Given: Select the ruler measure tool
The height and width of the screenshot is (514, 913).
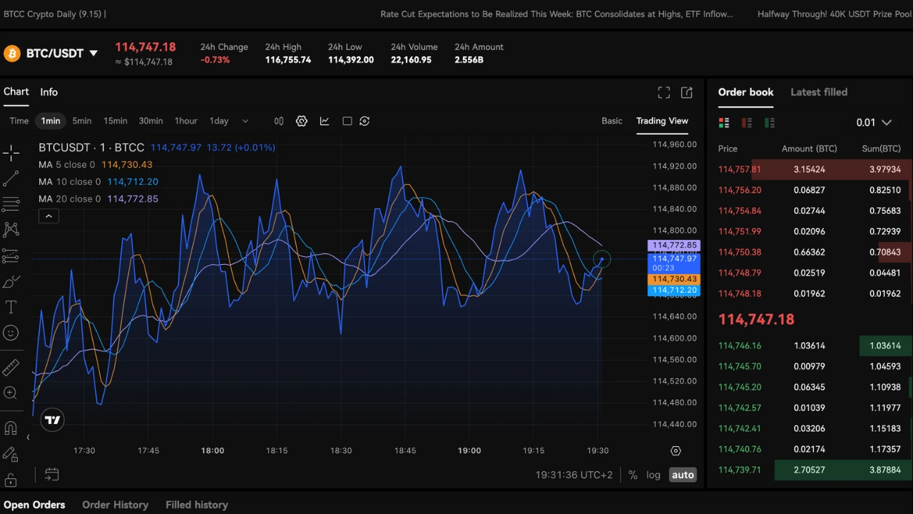Looking at the screenshot, I should 11,368.
